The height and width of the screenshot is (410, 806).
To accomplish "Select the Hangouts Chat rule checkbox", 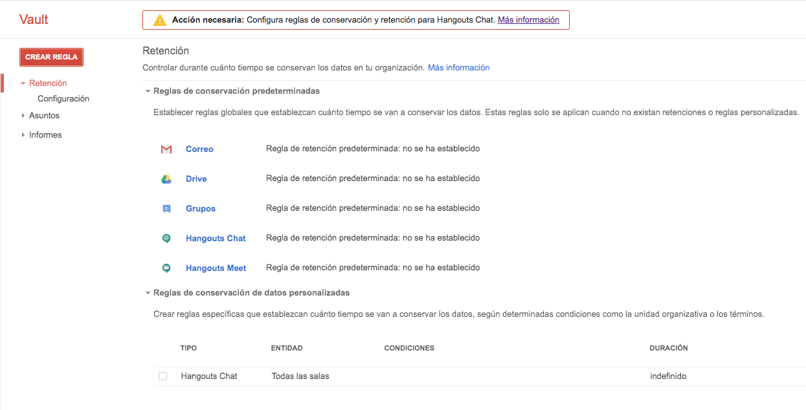I will tap(163, 376).
